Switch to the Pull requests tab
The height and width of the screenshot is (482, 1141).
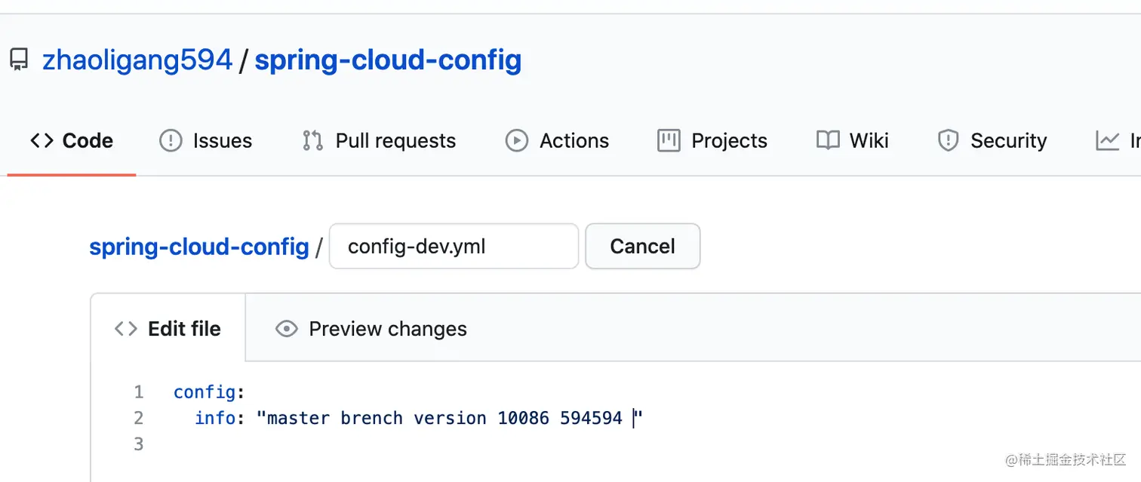tap(379, 140)
